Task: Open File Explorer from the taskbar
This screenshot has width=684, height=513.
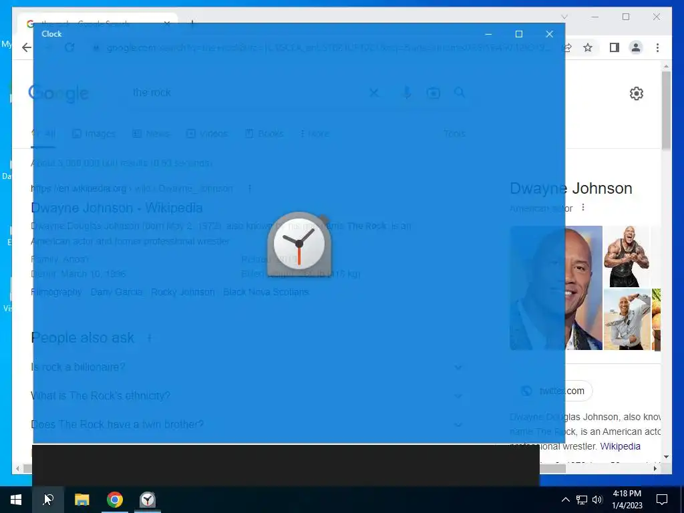Action: pos(81,500)
